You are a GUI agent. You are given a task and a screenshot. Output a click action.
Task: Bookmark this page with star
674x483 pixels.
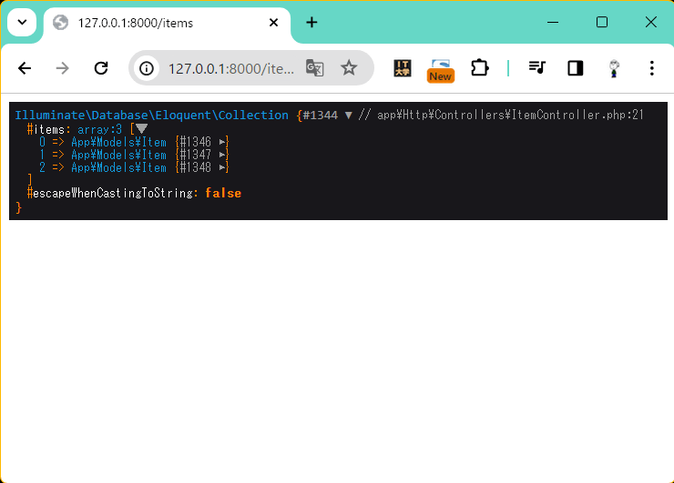349,68
